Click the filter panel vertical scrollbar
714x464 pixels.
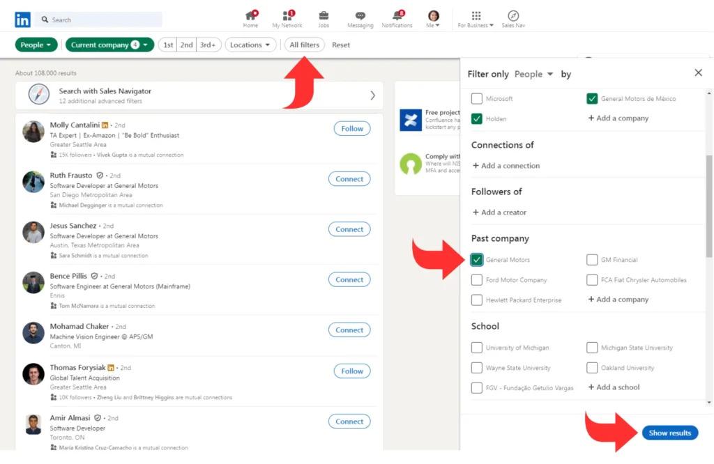tap(709, 206)
